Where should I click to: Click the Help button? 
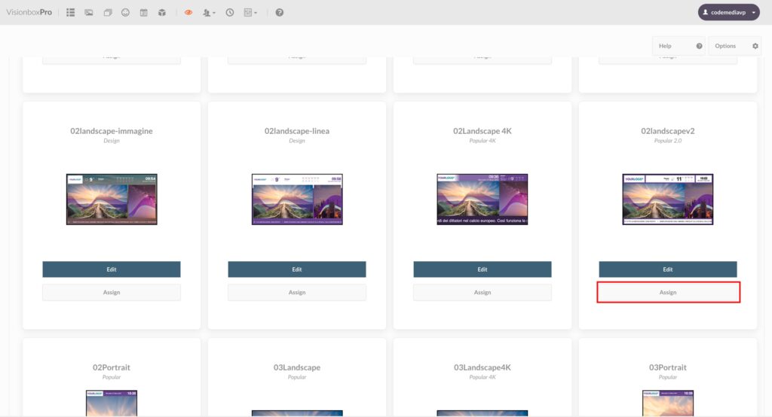tap(679, 46)
